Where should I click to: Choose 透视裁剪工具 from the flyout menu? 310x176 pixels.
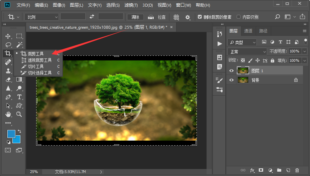[40, 60]
